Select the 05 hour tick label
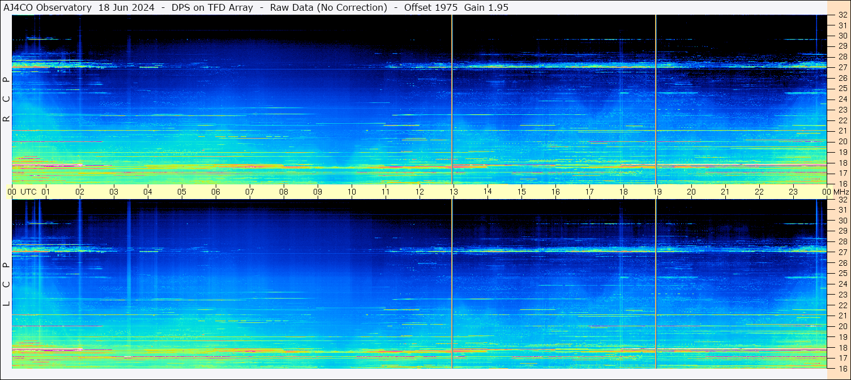Screen dimensions: 851x380 coord(182,192)
